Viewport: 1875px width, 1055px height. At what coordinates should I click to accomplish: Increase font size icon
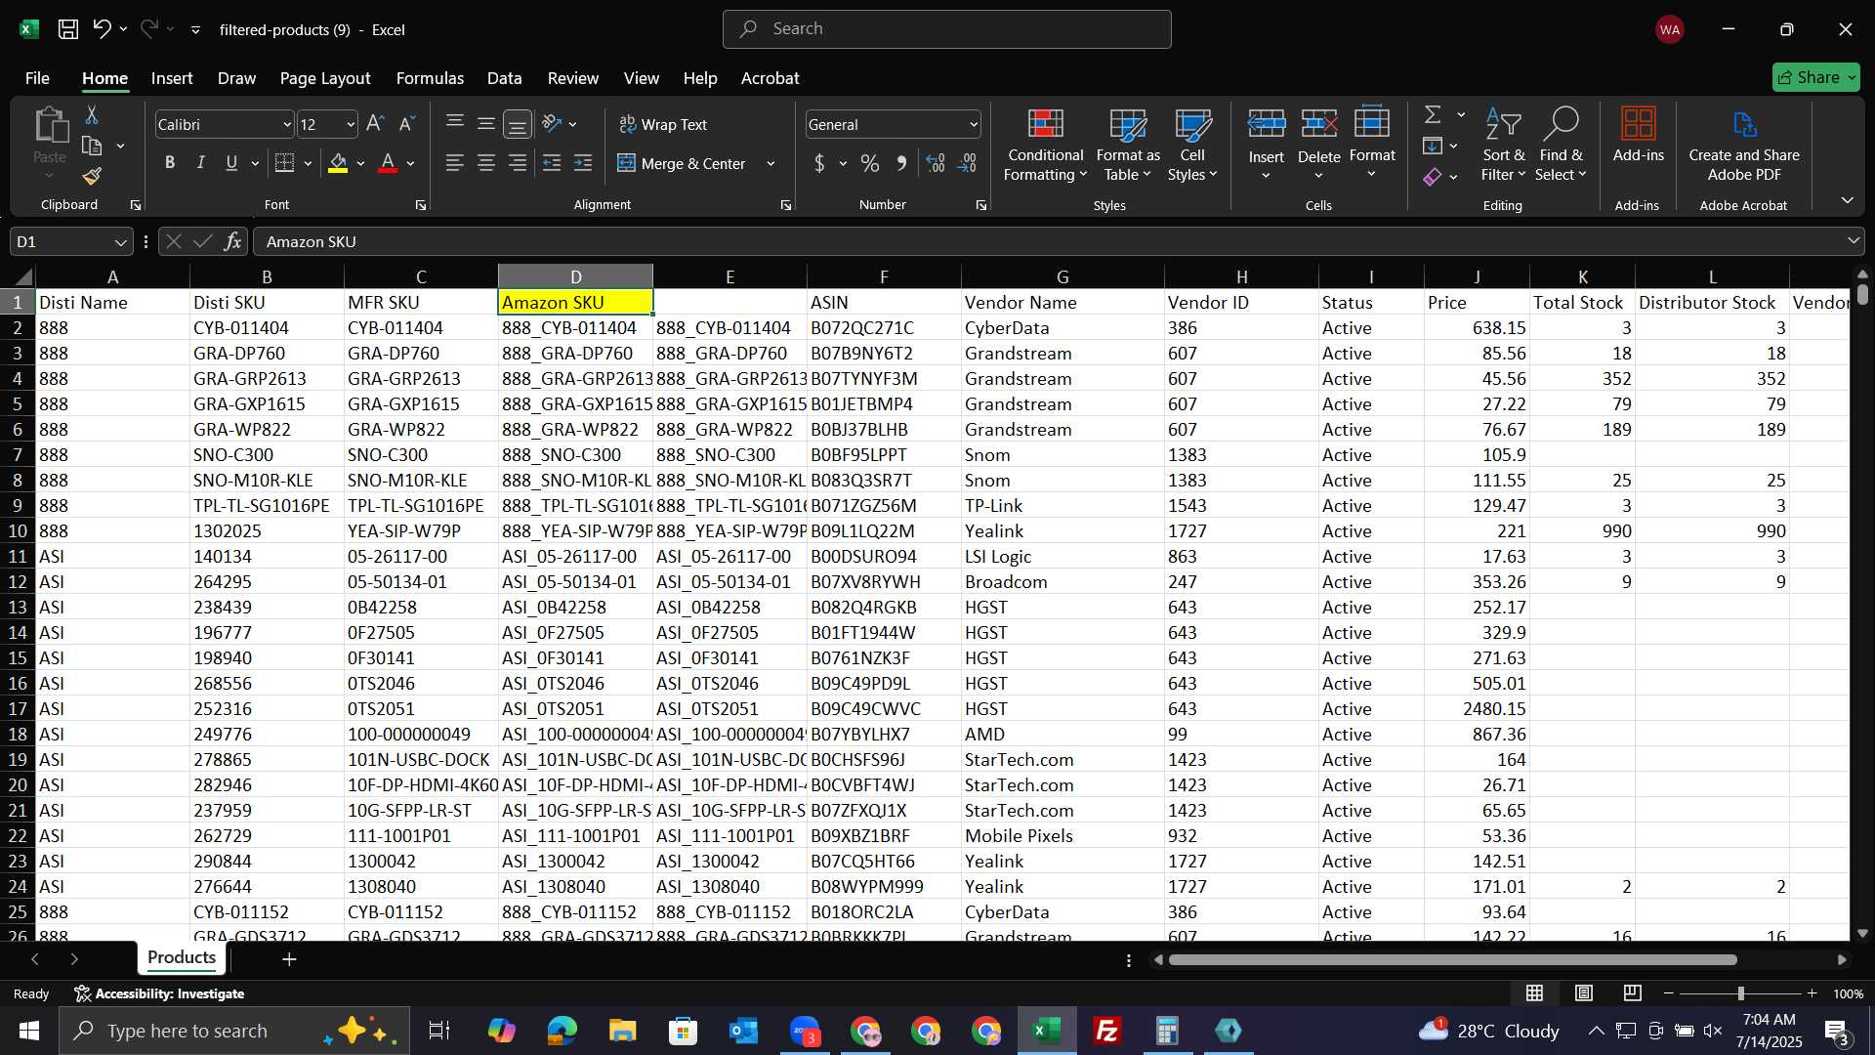(x=375, y=124)
